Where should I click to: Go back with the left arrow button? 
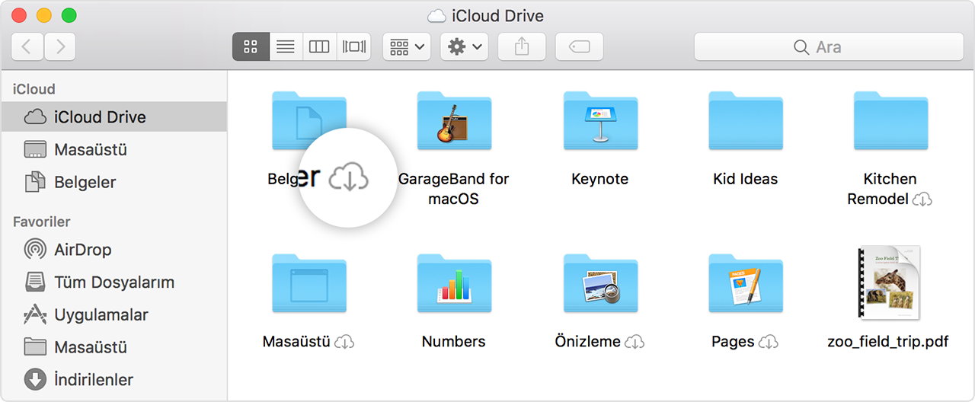pyautogui.click(x=27, y=47)
